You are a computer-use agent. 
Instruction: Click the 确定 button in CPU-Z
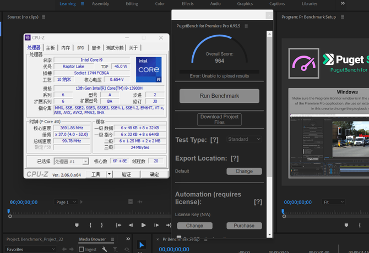click(154, 174)
